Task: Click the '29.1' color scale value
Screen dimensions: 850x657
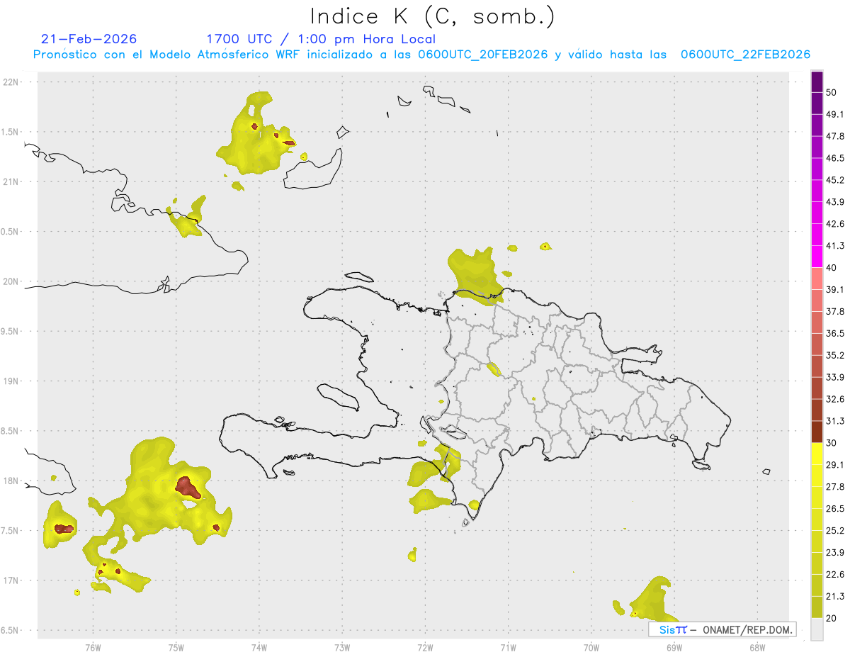Action: coord(834,465)
